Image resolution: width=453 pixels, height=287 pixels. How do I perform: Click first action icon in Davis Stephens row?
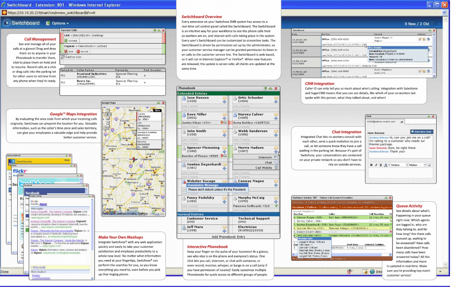420,71
